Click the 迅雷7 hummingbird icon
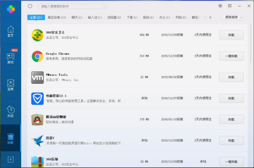 coord(38,141)
